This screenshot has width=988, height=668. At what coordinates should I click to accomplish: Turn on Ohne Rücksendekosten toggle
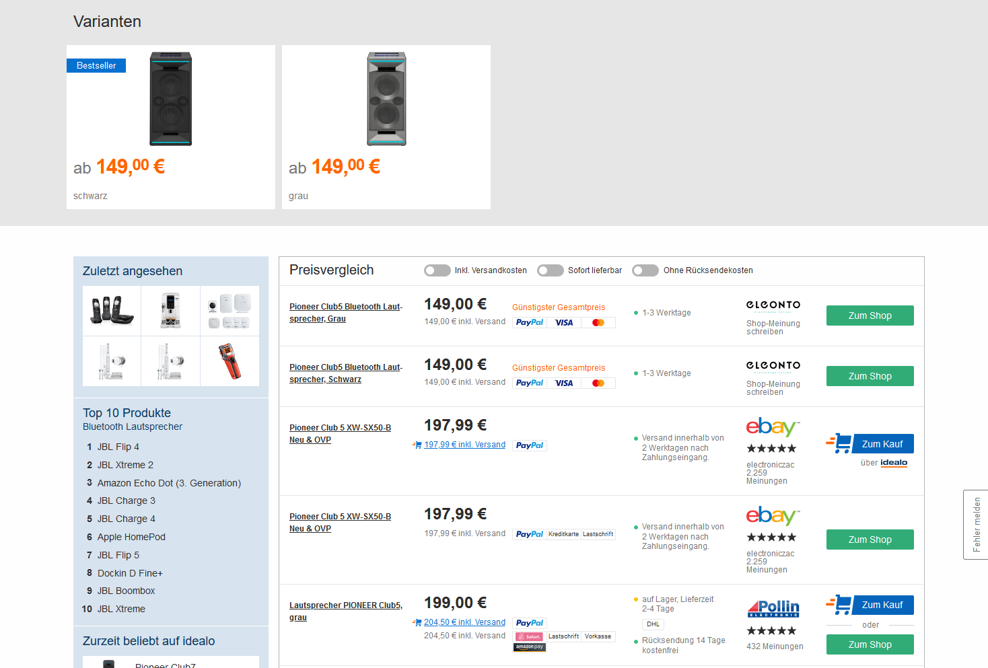(645, 270)
